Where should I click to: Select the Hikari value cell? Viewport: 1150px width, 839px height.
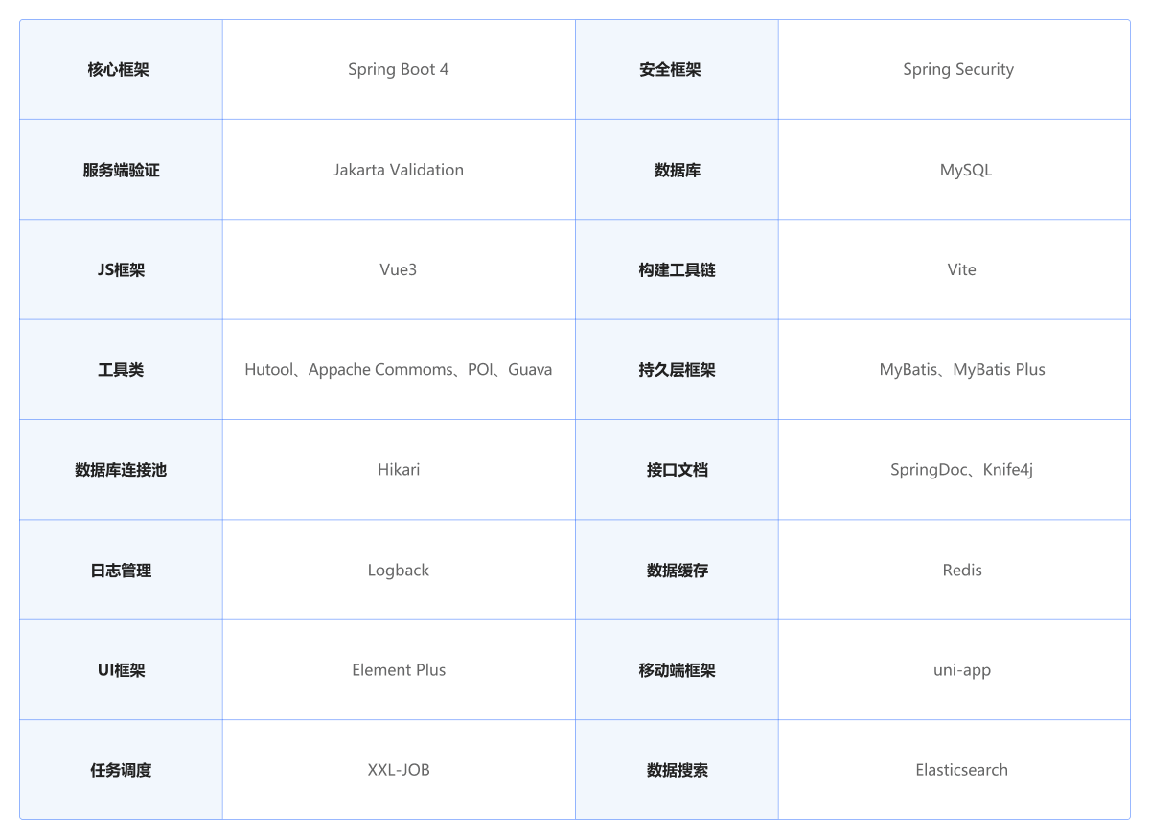click(399, 470)
